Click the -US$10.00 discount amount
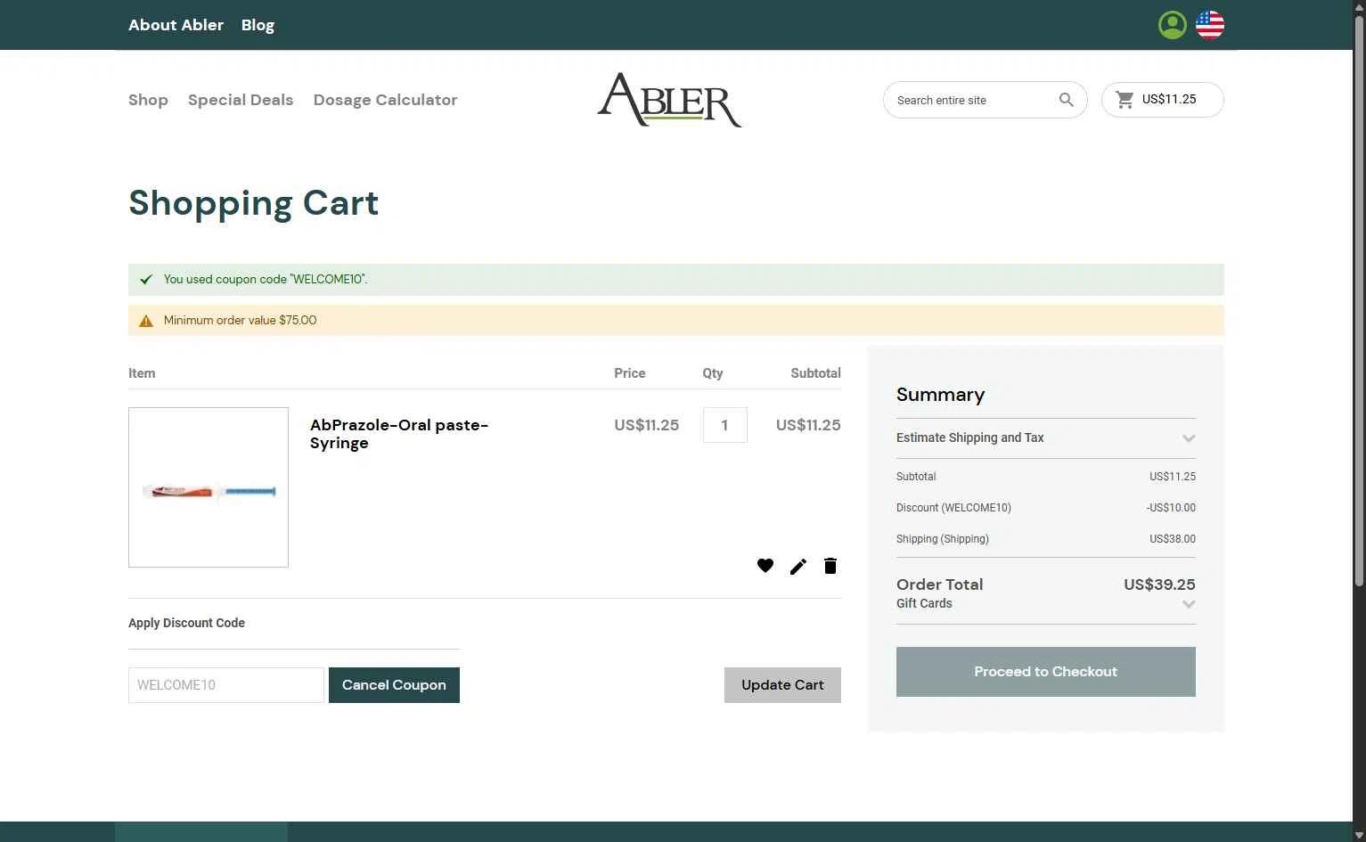Screen dimensions: 1366x842 (x=1171, y=508)
